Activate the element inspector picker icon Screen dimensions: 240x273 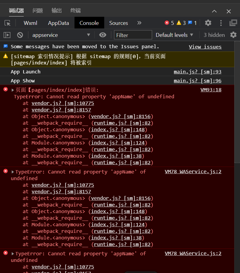[8, 23]
